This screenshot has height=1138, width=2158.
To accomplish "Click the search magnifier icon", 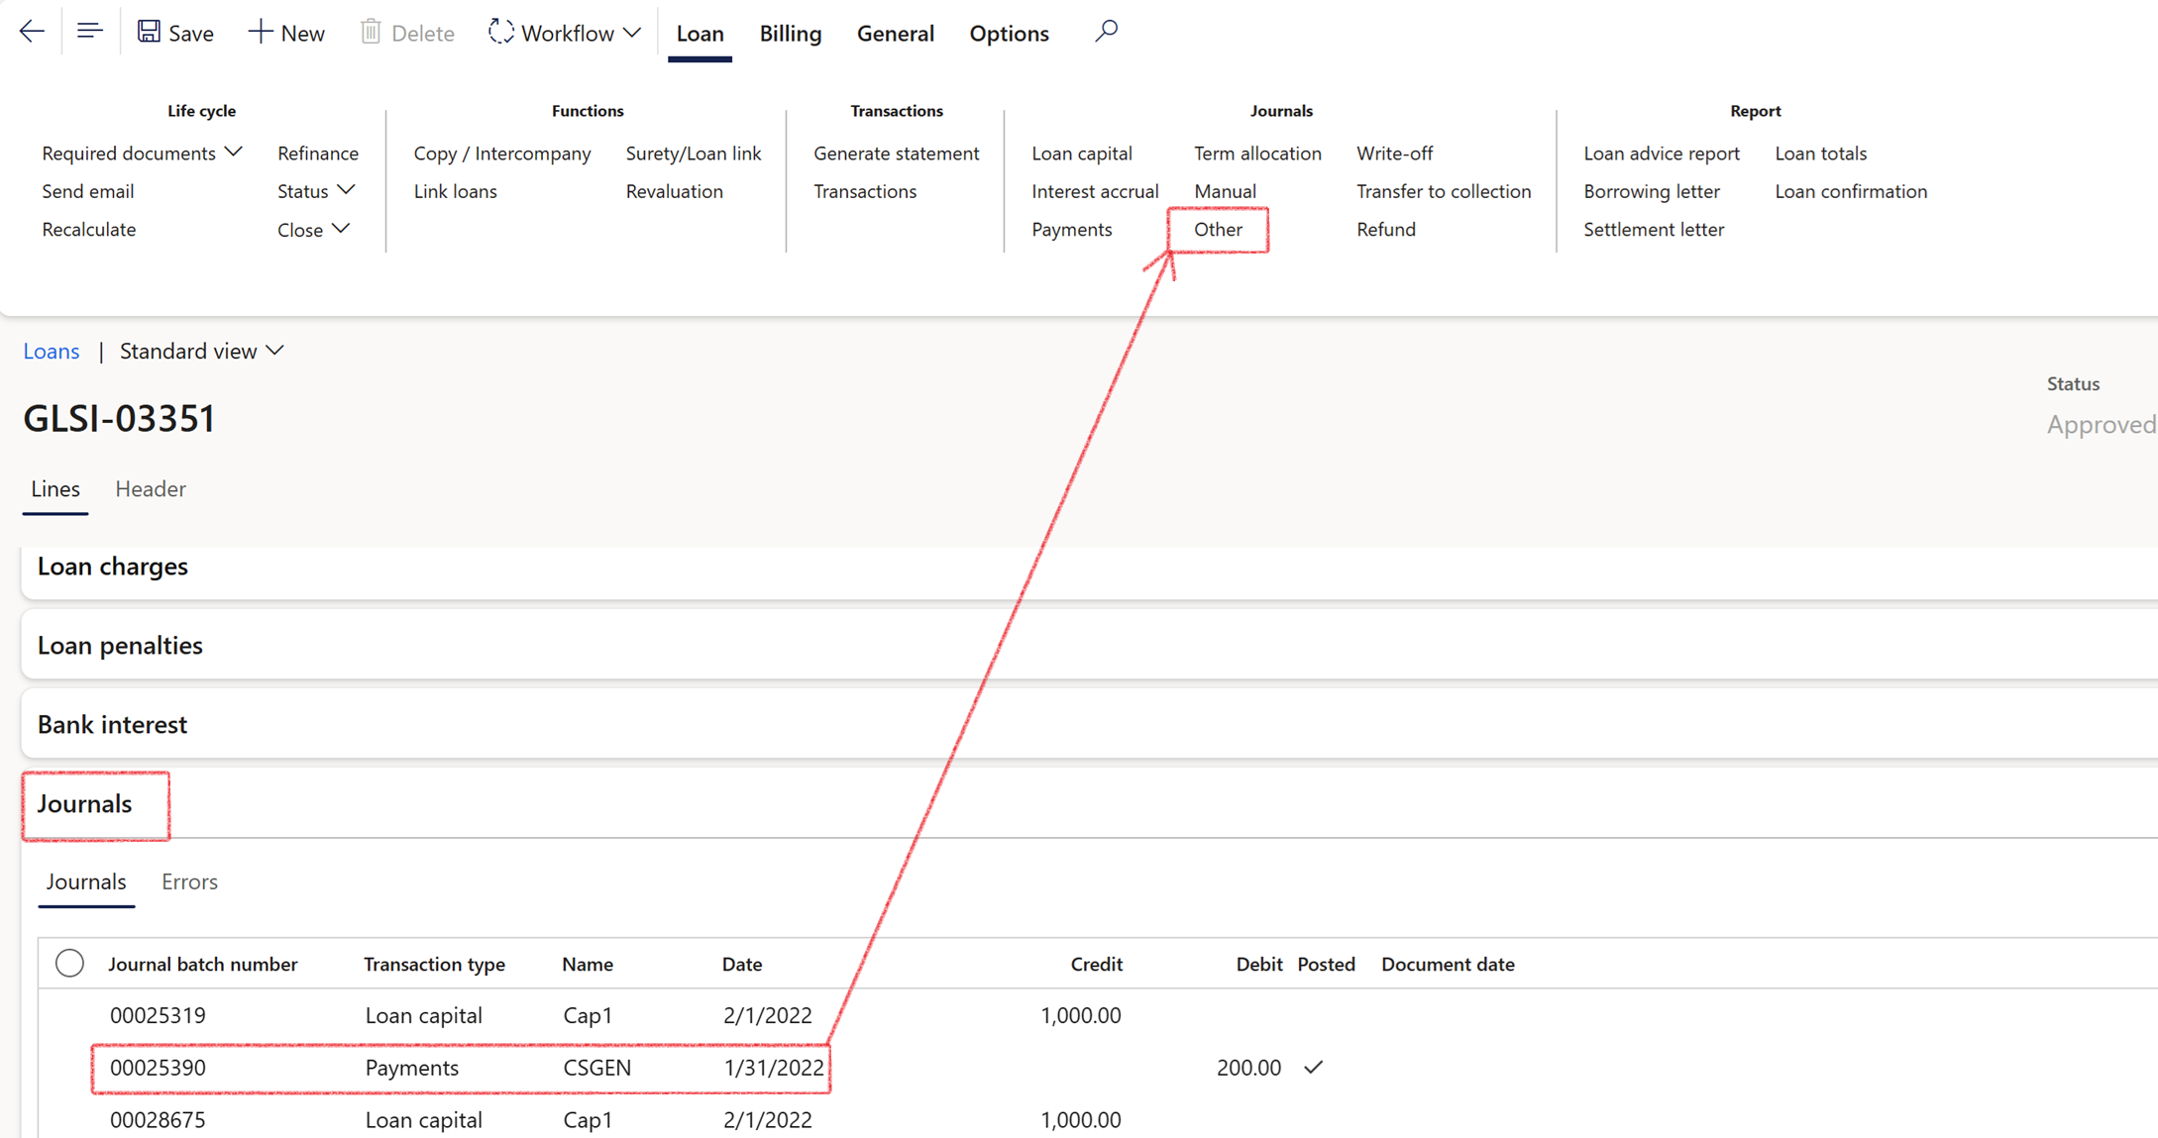I will [1106, 32].
